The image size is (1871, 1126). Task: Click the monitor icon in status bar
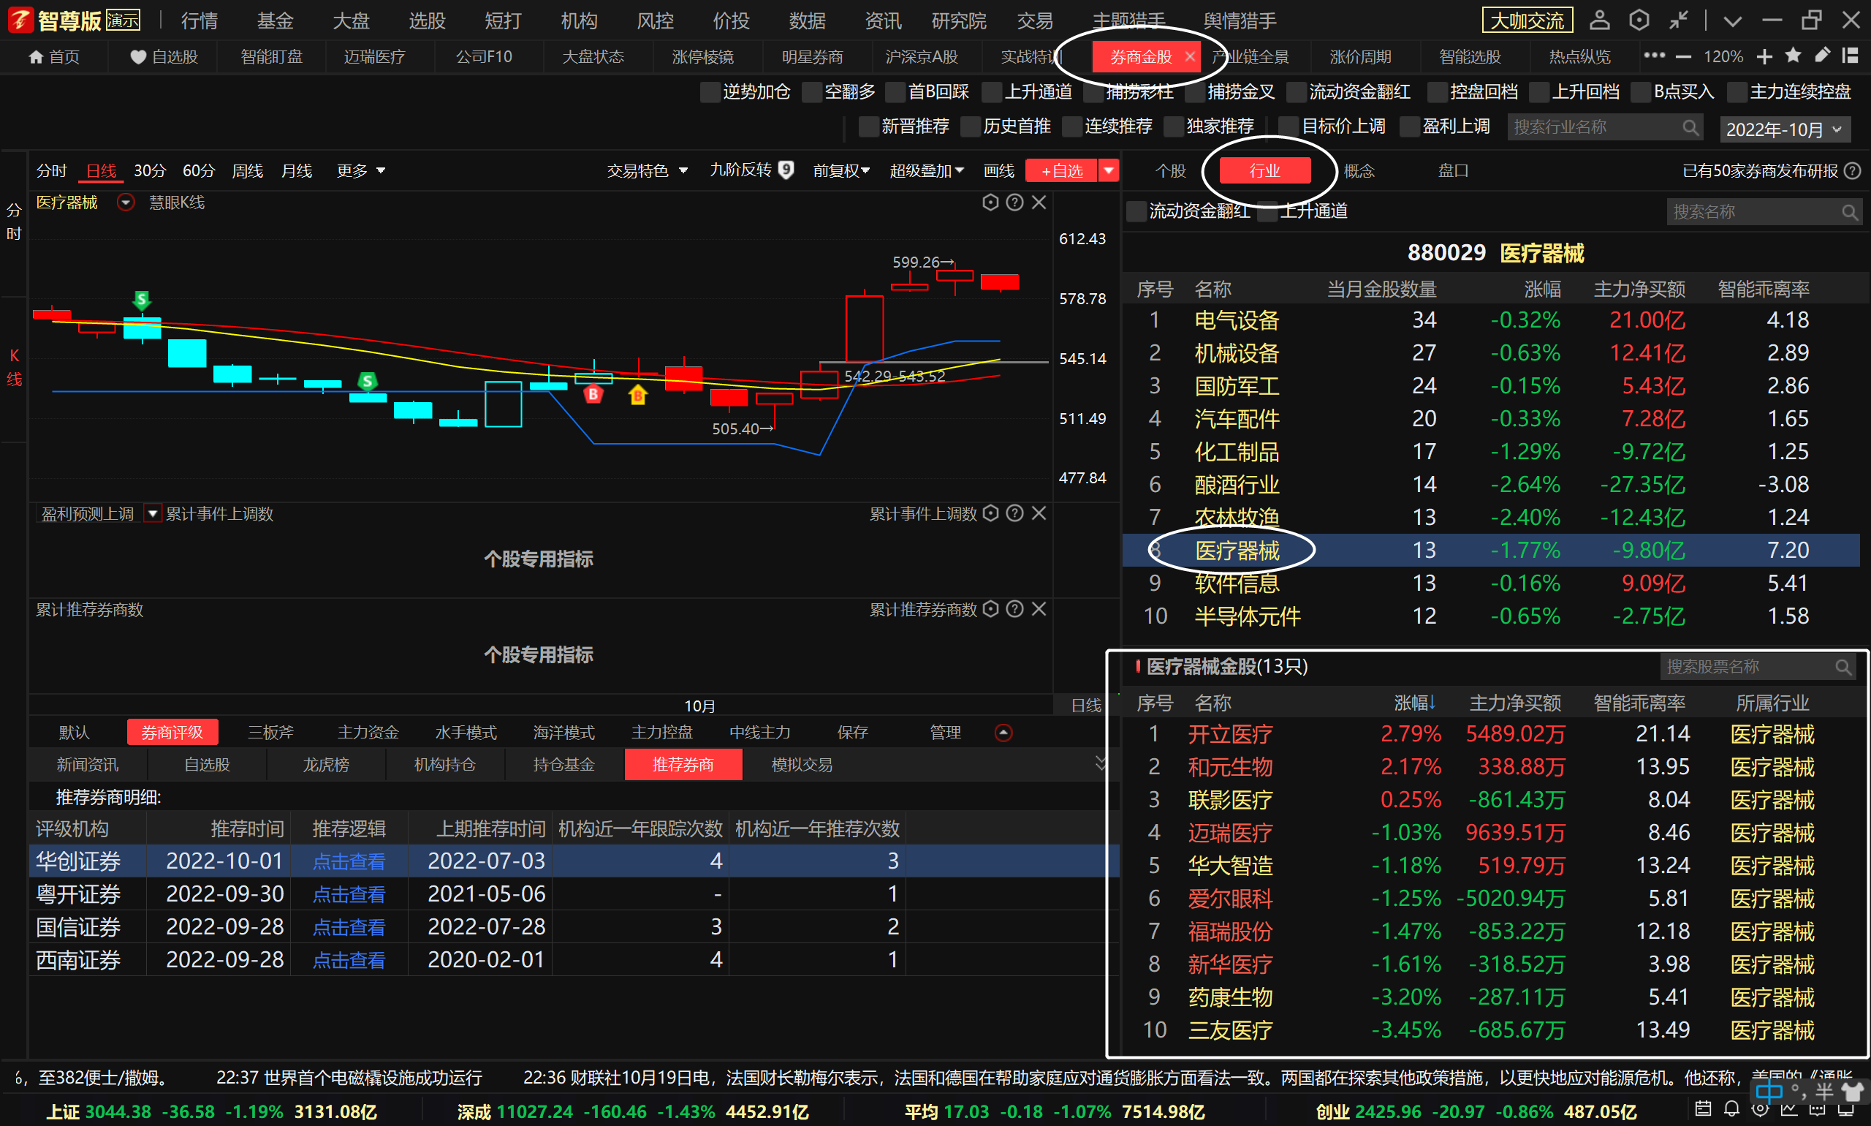[x=1846, y=1109]
